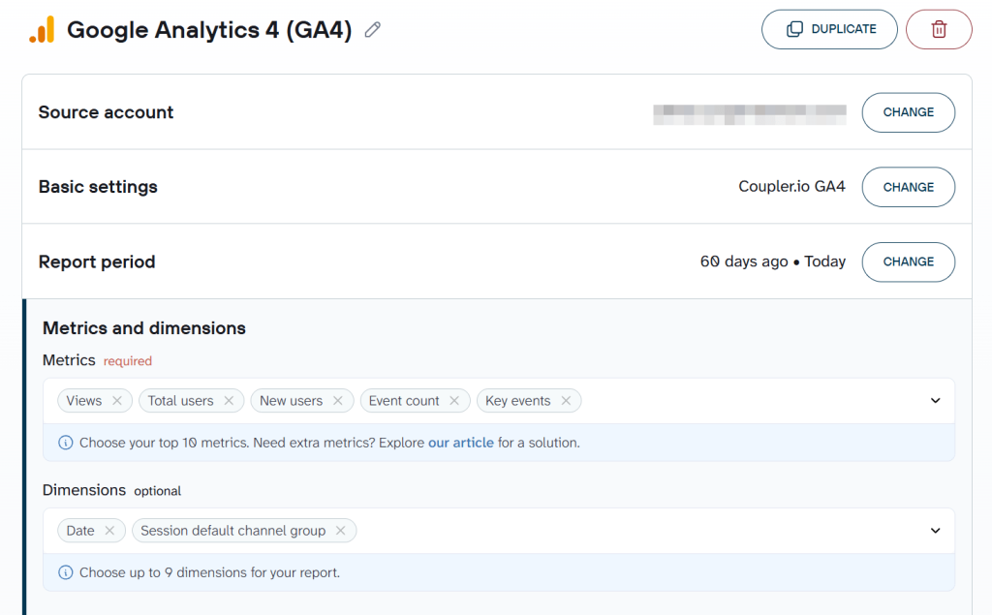Click the 'Report period' section label
The image size is (992, 615).
(x=97, y=261)
